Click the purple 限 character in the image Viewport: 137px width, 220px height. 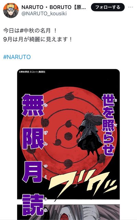click(33, 139)
